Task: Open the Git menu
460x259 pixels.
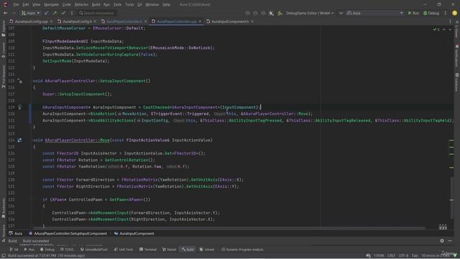Action: coord(139,5)
